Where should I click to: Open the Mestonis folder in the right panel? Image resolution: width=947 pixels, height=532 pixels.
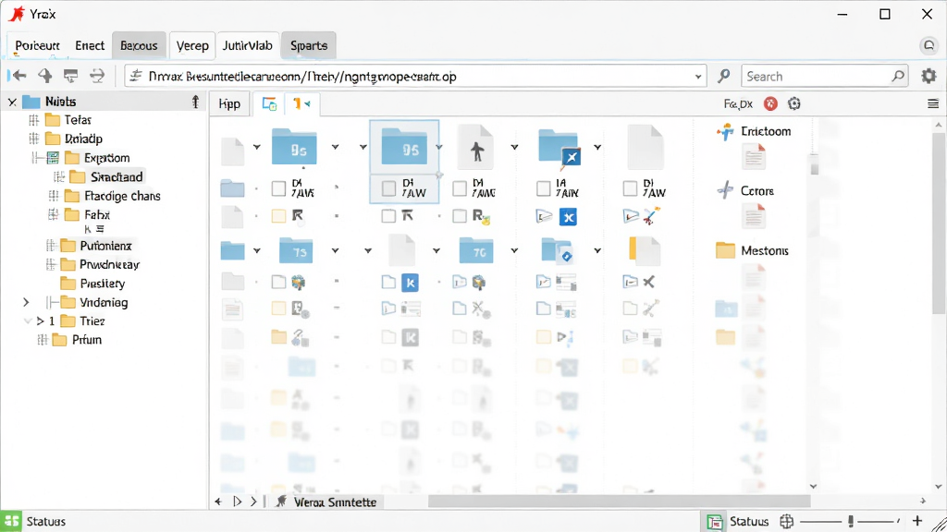coord(725,249)
